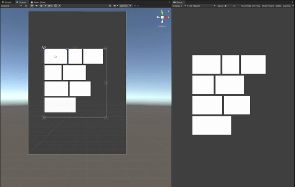Toggle scene effects (skybox, fog) icon
Image resolution: width=295 pixels, height=187 pixels.
point(41,6)
